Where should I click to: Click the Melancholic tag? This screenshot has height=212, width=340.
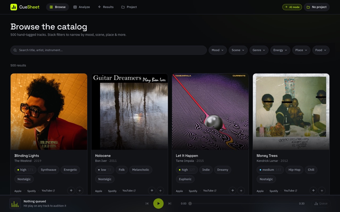tap(141, 170)
